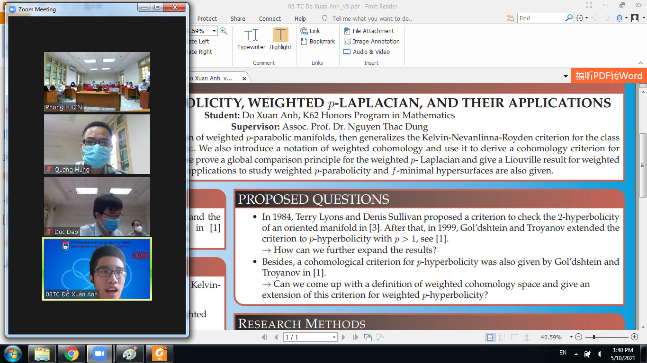
Task: Click the Link tool in Links group
Action: point(311,31)
